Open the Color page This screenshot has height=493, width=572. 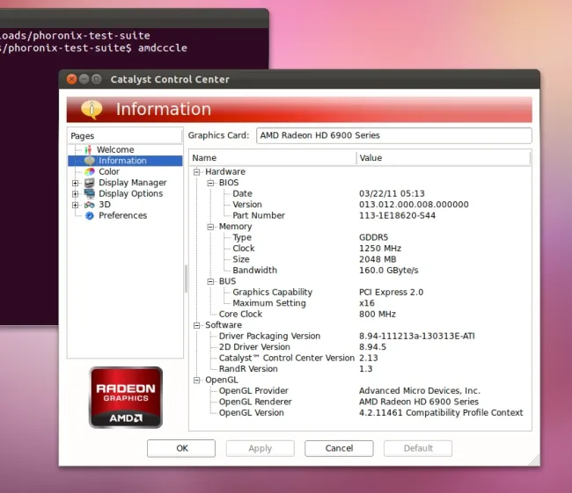109,171
